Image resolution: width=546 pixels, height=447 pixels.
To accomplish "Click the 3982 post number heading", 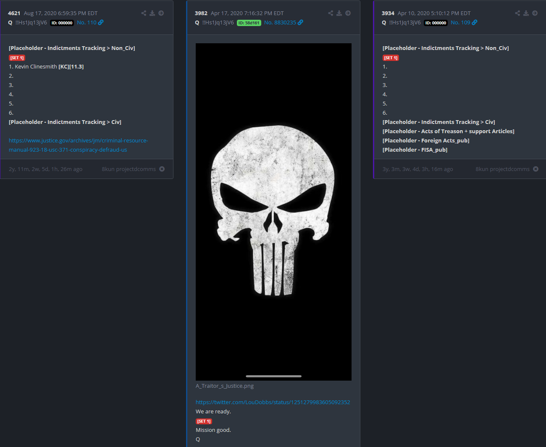I will [x=201, y=13].
